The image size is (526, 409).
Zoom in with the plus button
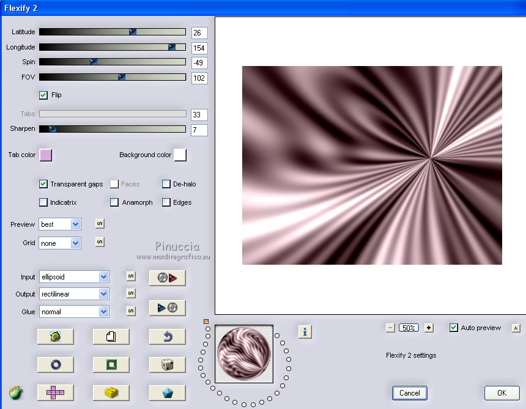click(x=429, y=328)
